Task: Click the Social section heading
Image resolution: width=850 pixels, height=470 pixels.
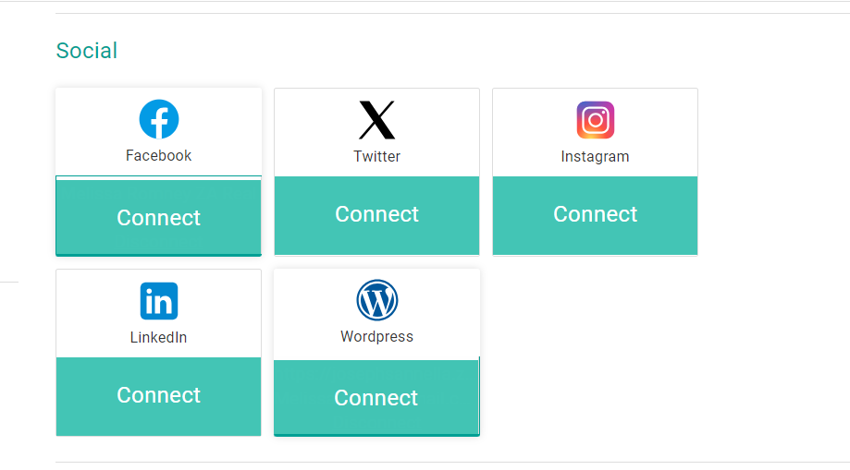Action: click(87, 51)
